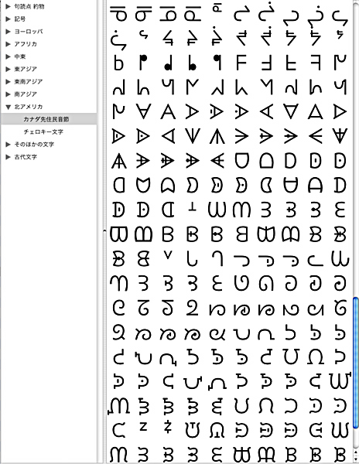Click the 北アメリカ category label

[x=29, y=107]
